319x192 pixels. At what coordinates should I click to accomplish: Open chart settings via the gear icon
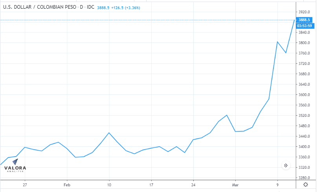click(x=306, y=185)
